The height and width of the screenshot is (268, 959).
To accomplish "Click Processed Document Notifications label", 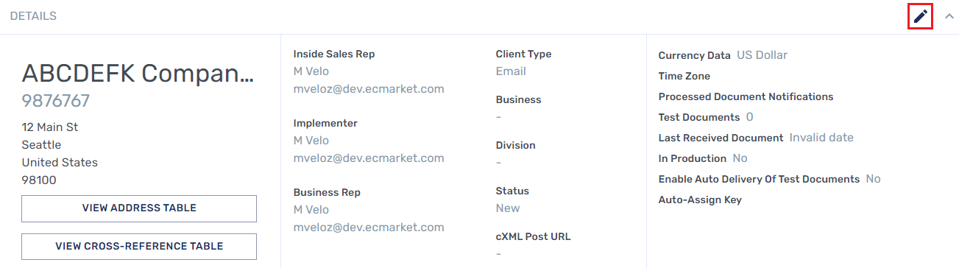I will [x=746, y=96].
